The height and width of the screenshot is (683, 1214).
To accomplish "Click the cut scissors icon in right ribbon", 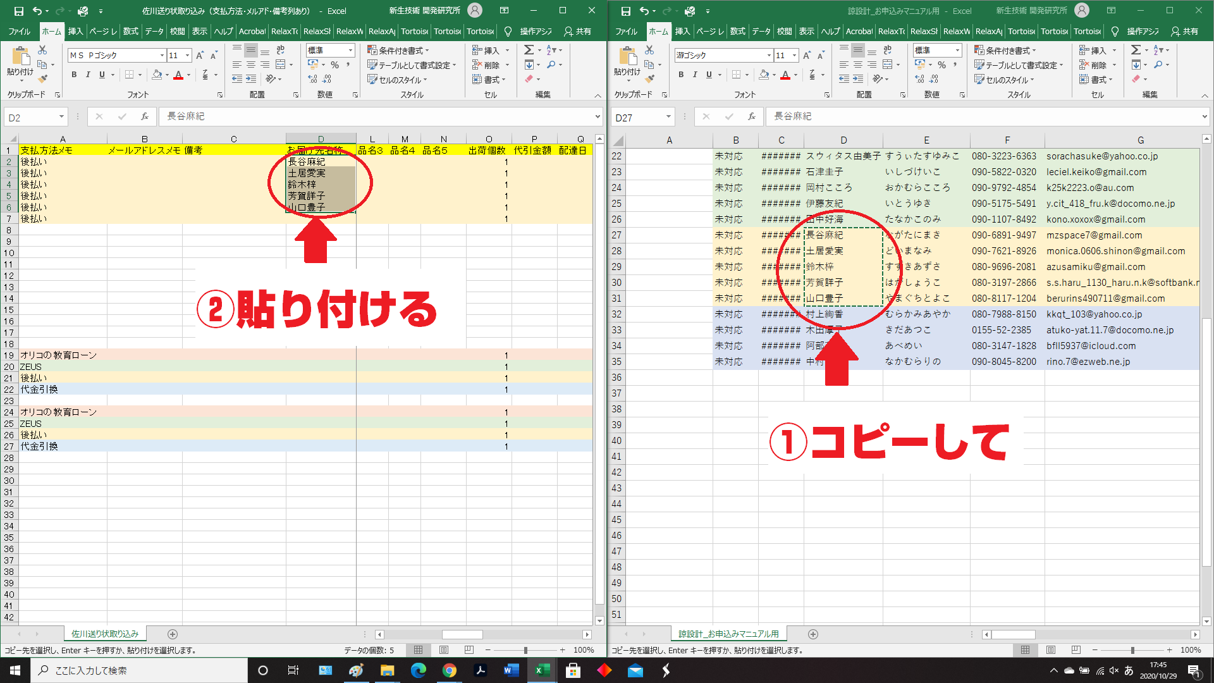I will (x=649, y=50).
